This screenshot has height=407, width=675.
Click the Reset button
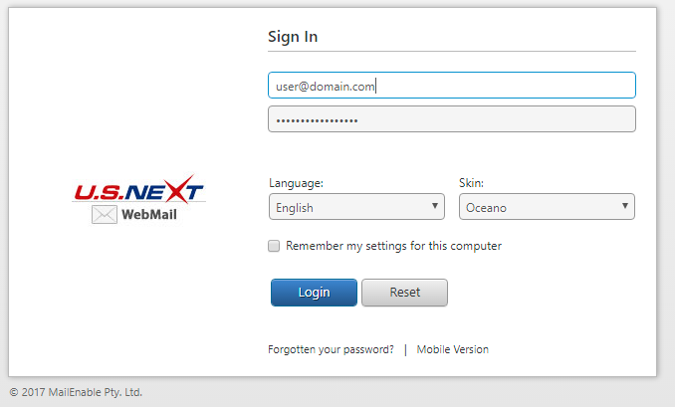(404, 293)
